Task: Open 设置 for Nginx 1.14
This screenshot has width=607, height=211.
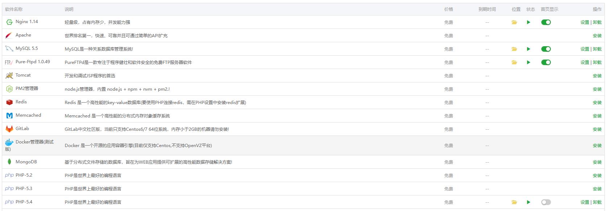Action: (585, 22)
